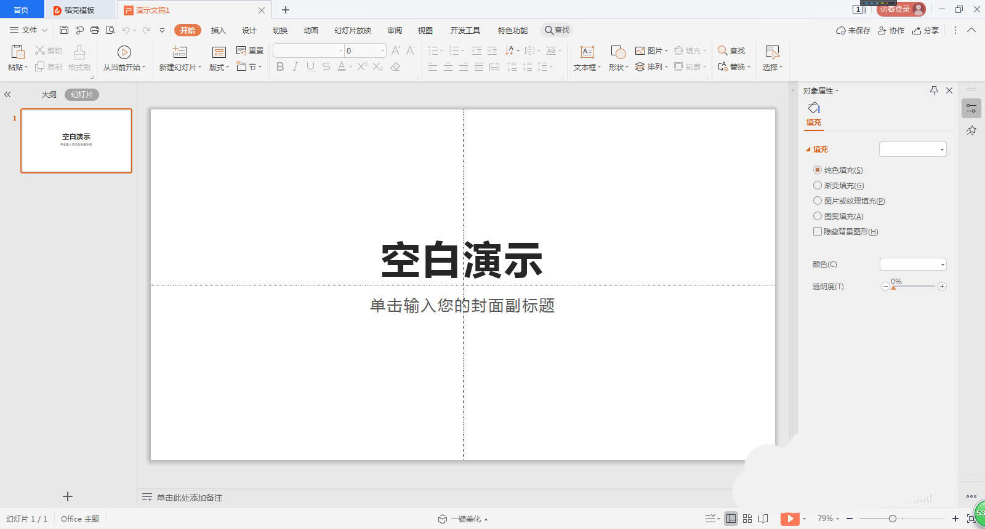Screen dimensions: 985x529
Task: Click the clear formatting eraser icon
Action: [395, 66]
